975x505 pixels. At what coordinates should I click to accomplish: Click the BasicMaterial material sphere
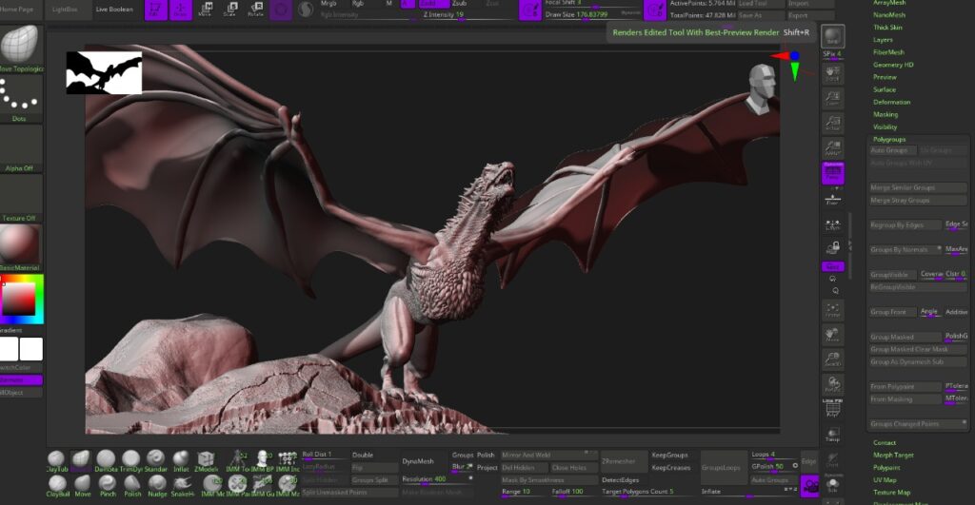[x=20, y=244]
